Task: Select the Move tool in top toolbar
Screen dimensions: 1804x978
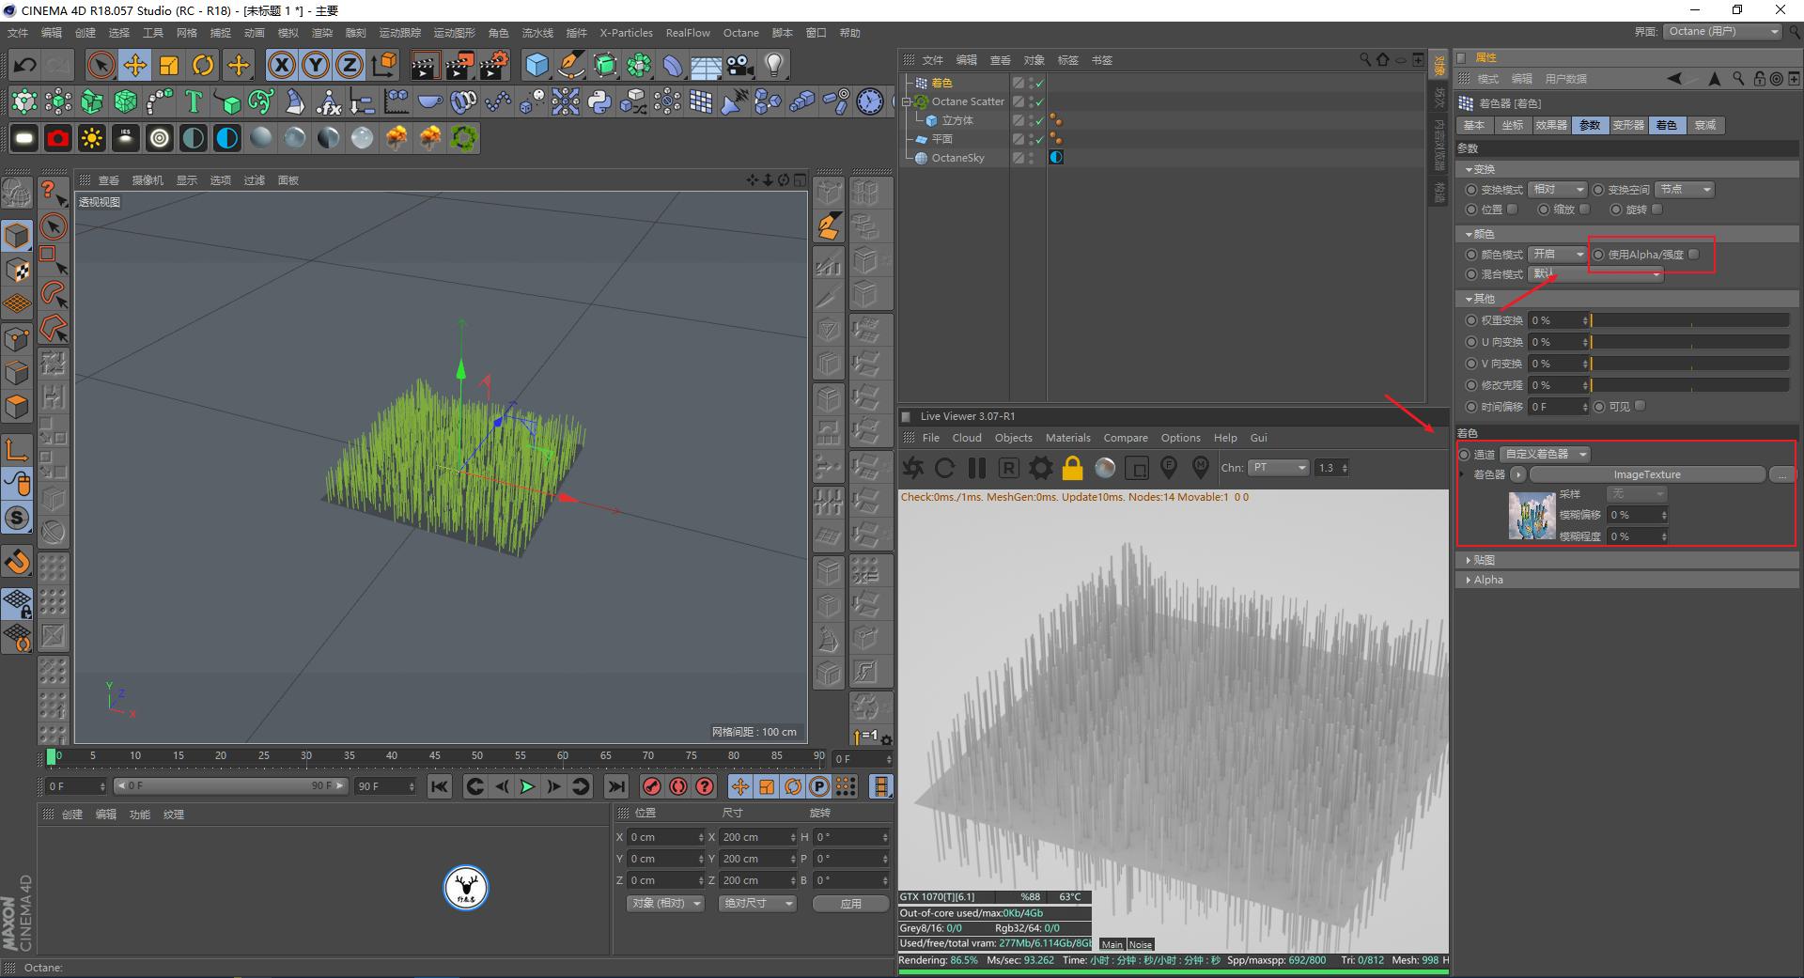Action: tap(135, 65)
